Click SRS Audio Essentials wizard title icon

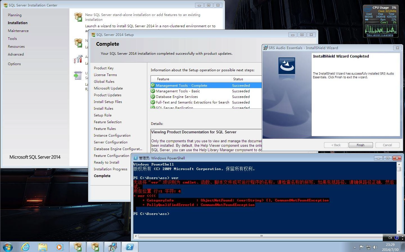click(265, 48)
